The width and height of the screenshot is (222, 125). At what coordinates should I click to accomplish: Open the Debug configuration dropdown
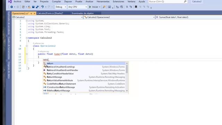pos(61,7)
